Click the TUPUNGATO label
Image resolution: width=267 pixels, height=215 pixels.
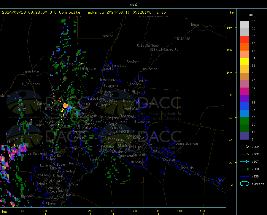coord(53,168)
